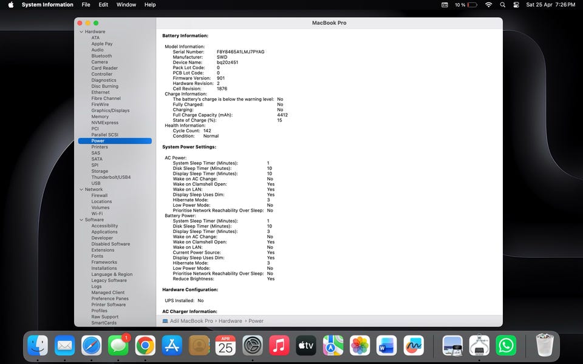Open the Wi-Fi menu bar icon
The height and width of the screenshot is (364, 583).
point(488,5)
